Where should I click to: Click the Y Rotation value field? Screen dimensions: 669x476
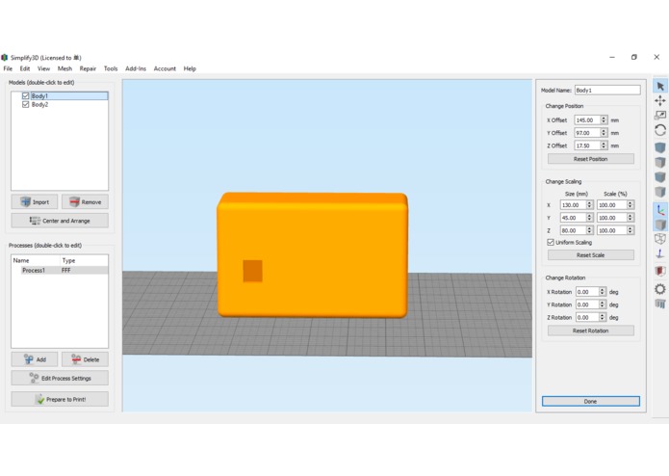coord(587,304)
